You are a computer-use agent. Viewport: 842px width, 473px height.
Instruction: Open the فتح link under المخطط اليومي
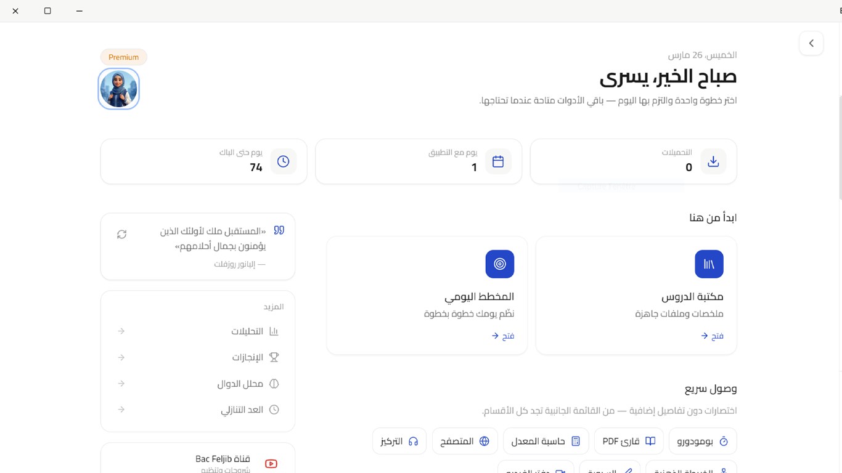coord(503,336)
